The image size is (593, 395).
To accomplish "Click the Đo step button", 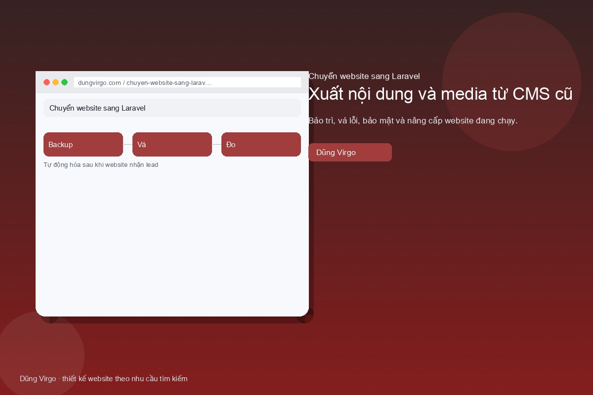I will coord(261,145).
